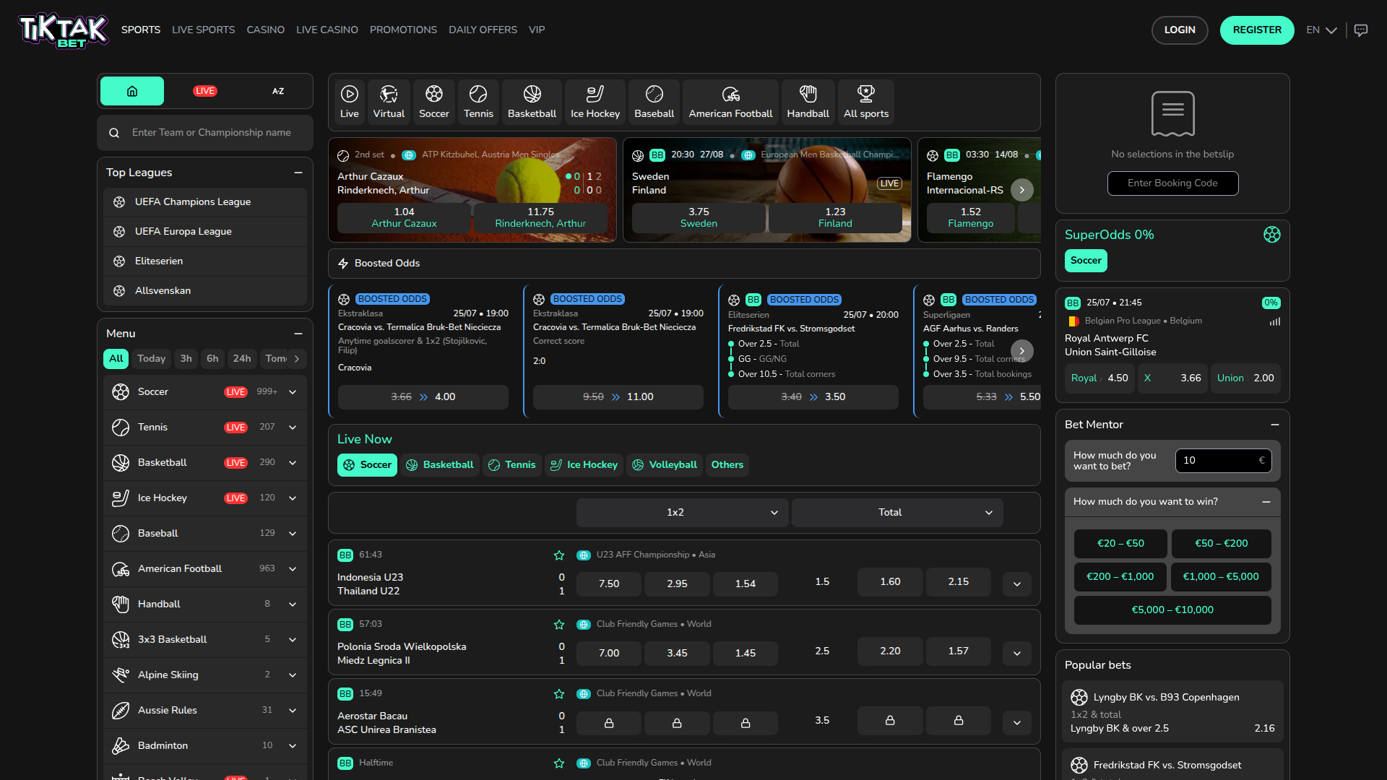Collapse the Top Leagues panel

[x=298, y=173]
